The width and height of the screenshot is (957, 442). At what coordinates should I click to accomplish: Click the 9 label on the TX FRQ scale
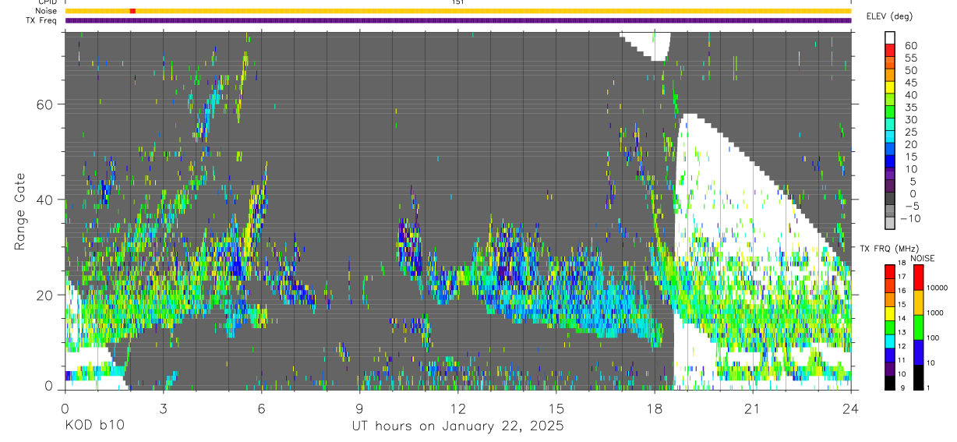click(x=901, y=388)
